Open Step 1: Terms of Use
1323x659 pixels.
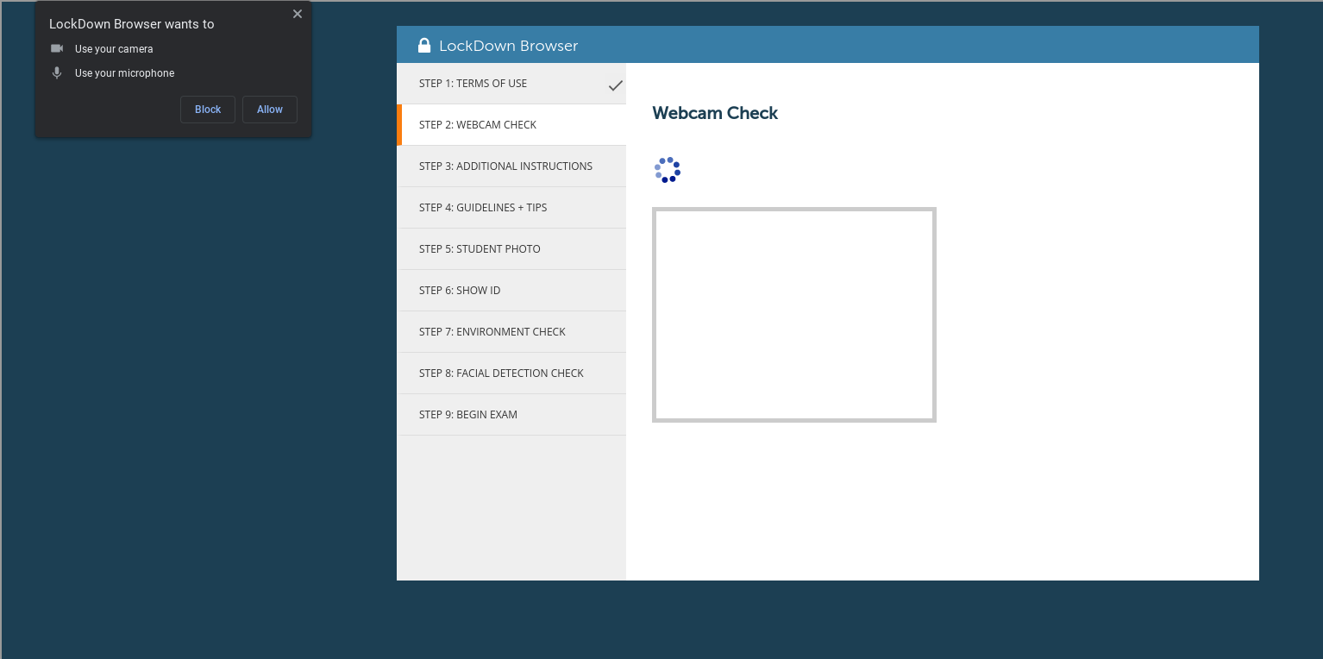[x=511, y=84]
